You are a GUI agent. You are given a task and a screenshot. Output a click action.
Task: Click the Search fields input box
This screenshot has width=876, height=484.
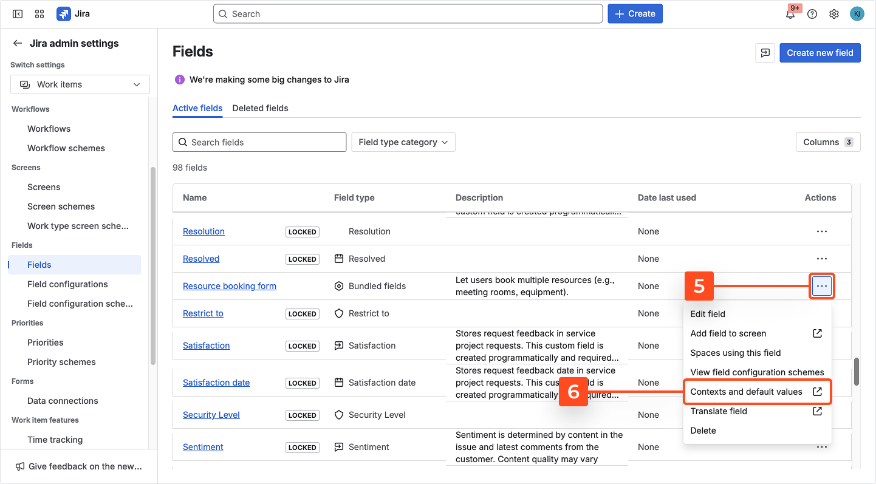[x=259, y=142]
